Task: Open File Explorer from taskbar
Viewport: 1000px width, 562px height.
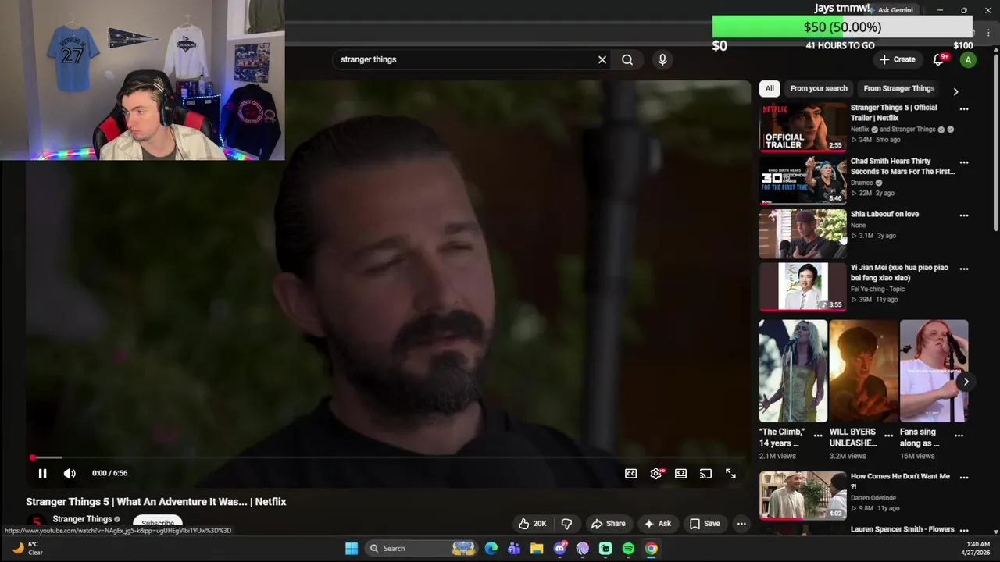Action: [x=537, y=549]
